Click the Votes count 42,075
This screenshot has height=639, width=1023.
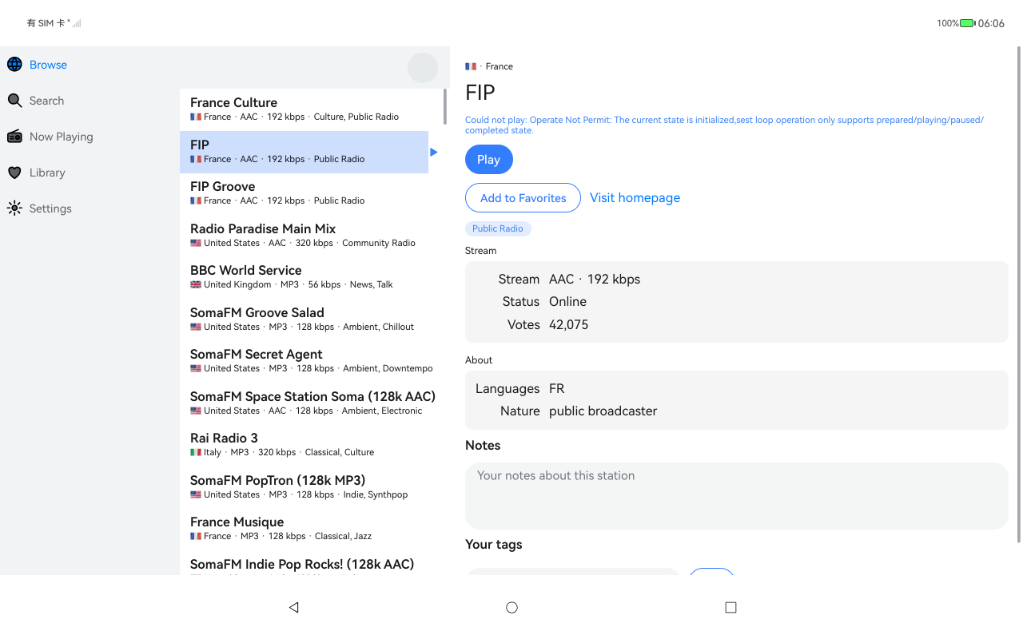click(x=568, y=325)
